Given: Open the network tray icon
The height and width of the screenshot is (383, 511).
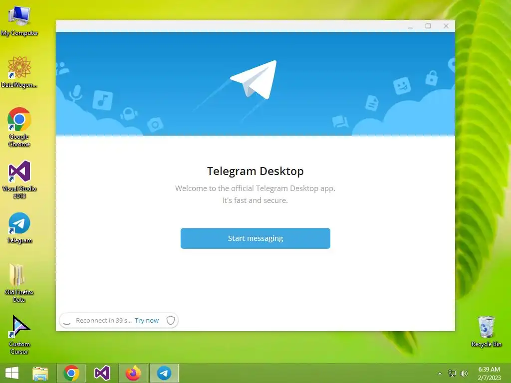Looking at the screenshot, I should tap(452, 374).
